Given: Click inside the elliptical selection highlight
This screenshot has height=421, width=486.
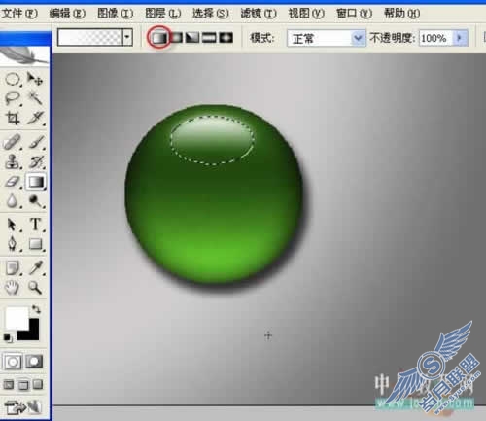Looking at the screenshot, I should coord(212,140).
